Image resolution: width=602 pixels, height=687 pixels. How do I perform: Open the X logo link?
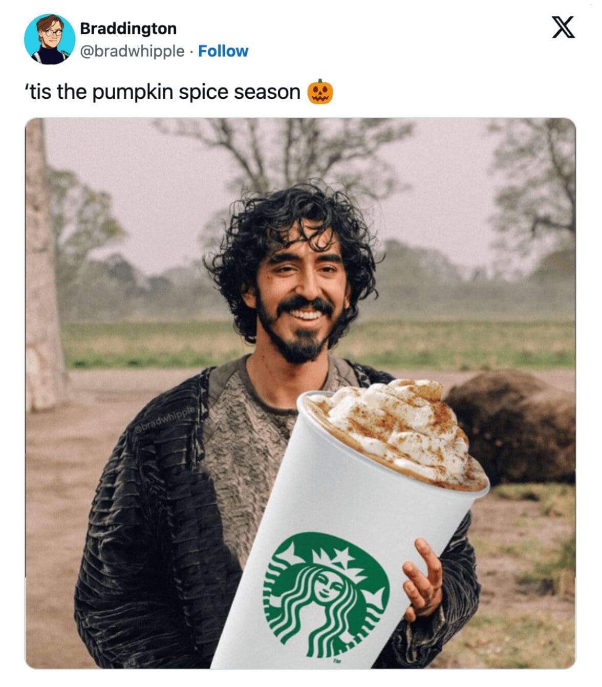coord(563,27)
